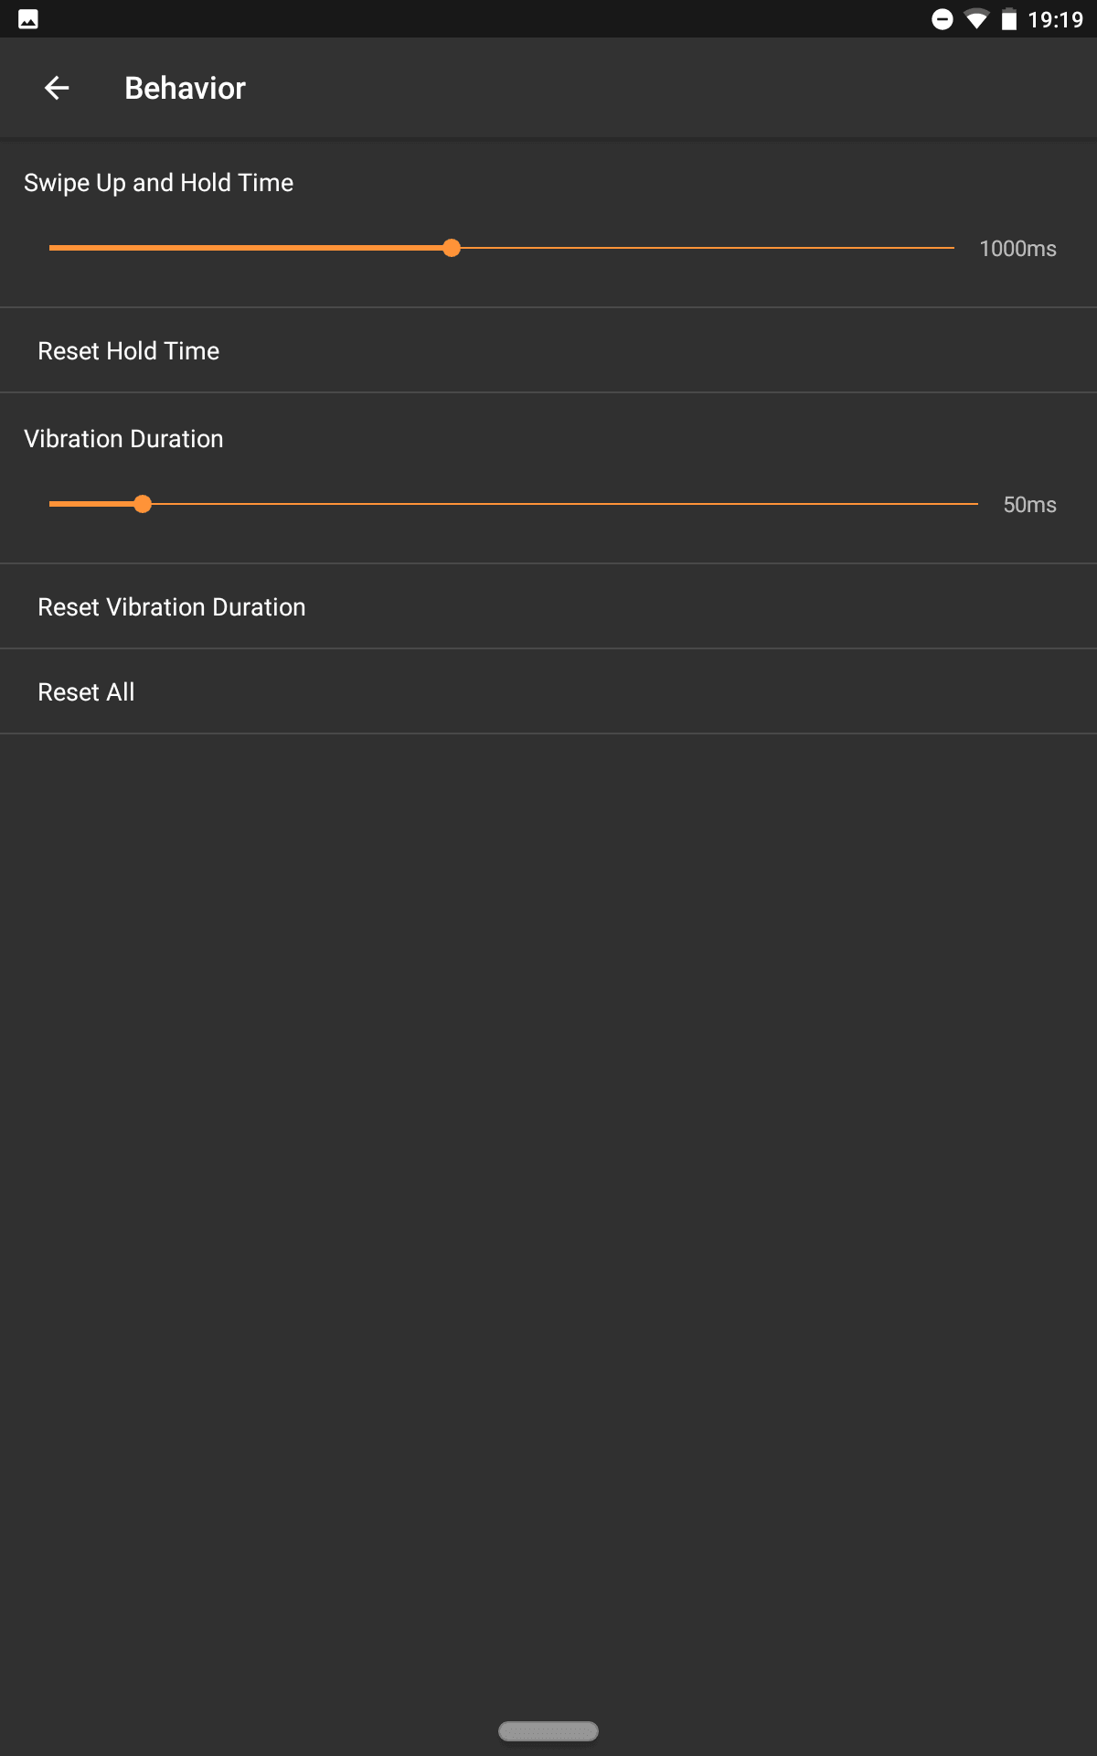Screen dimensions: 1097x1756
Task: Tap the 19:19 clock in status bar
Action: [1055, 19]
